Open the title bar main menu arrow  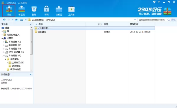(159, 2)
